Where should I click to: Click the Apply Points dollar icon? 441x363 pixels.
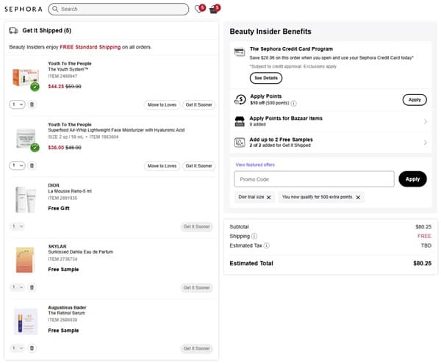pyautogui.click(x=240, y=99)
